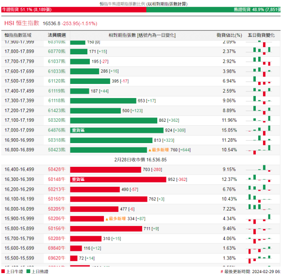This screenshot has width=283, height=276.
Task: Click the red 上日牛證 legend swatch
Action: [3, 271]
